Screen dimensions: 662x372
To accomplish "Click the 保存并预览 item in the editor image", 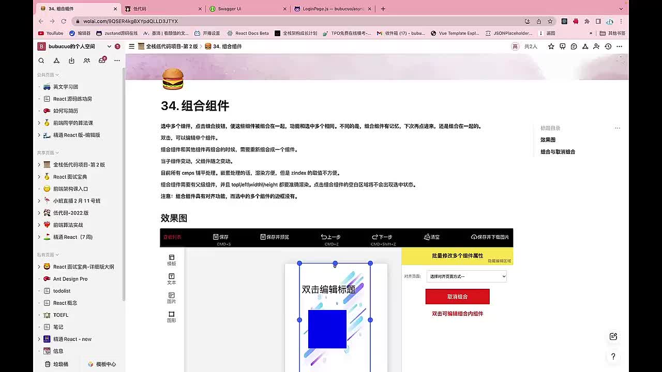I will pyautogui.click(x=275, y=237).
